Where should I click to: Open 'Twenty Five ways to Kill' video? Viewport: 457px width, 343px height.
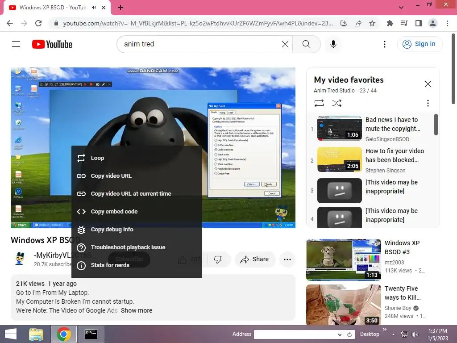coord(344,305)
